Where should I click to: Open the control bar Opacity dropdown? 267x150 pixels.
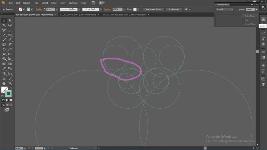[124, 9]
